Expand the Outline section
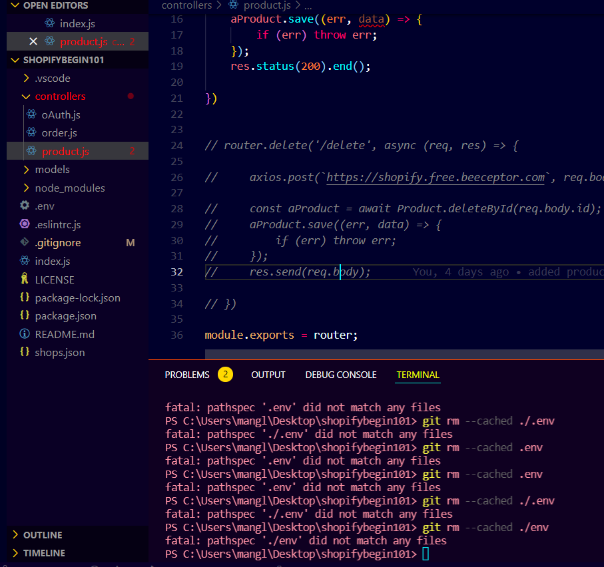604x567 pixels. [15, 534]
